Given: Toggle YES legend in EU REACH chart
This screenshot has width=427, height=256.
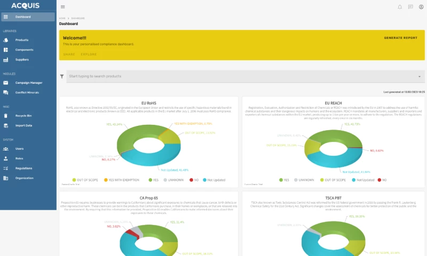Looking at the screenshot, I should click(x=284, y=180).
